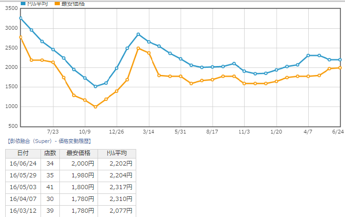Click the store count 41 cell
The image size is (345, 217).
pyautogui.click(x=50, y=187)
